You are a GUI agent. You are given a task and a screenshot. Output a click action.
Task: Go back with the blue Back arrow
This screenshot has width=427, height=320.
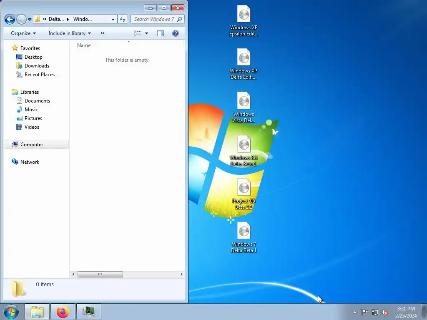pos(10,19)
